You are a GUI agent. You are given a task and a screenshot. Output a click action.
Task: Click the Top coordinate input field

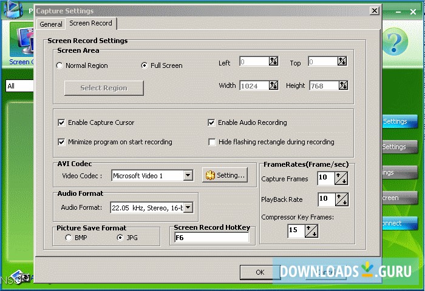(x=323, y=61)
